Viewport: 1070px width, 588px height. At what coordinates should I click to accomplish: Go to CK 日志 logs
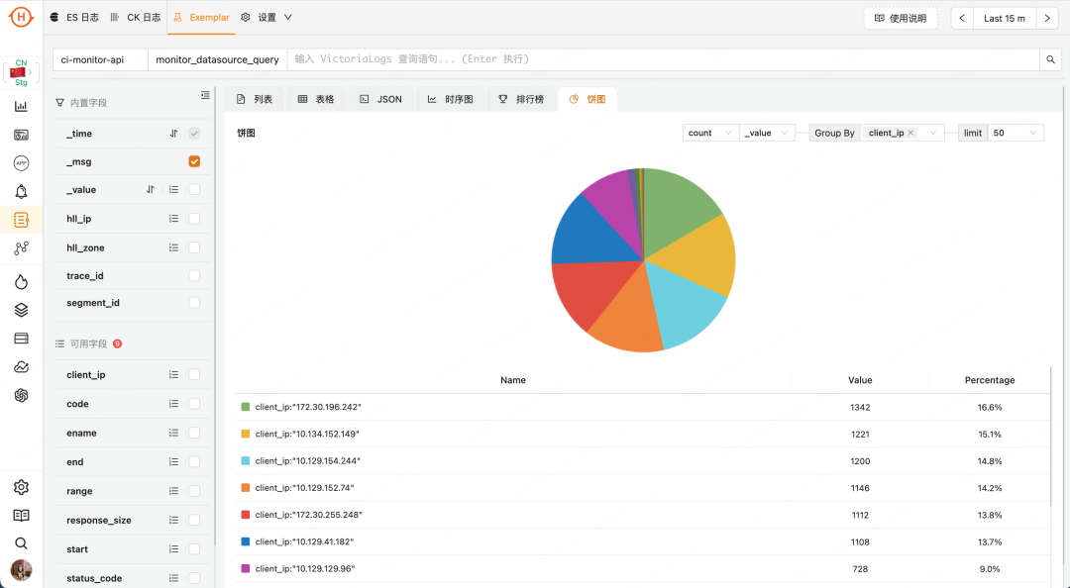point(136,18)
